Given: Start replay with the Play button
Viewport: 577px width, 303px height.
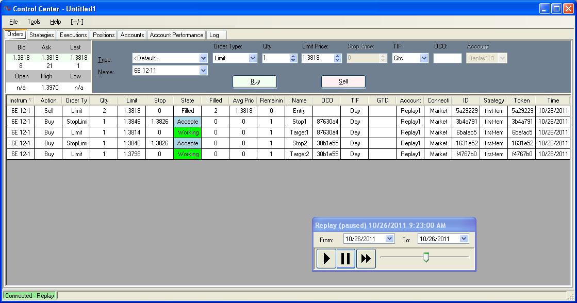Looking at the screenshot, I should coord(326,259).
